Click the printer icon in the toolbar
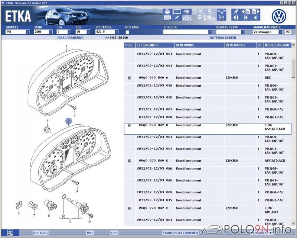 pos(167,12)
